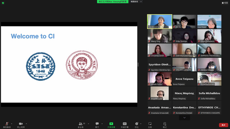
Task: Select Hu An's video tile
Action: [x=184, y=21]
